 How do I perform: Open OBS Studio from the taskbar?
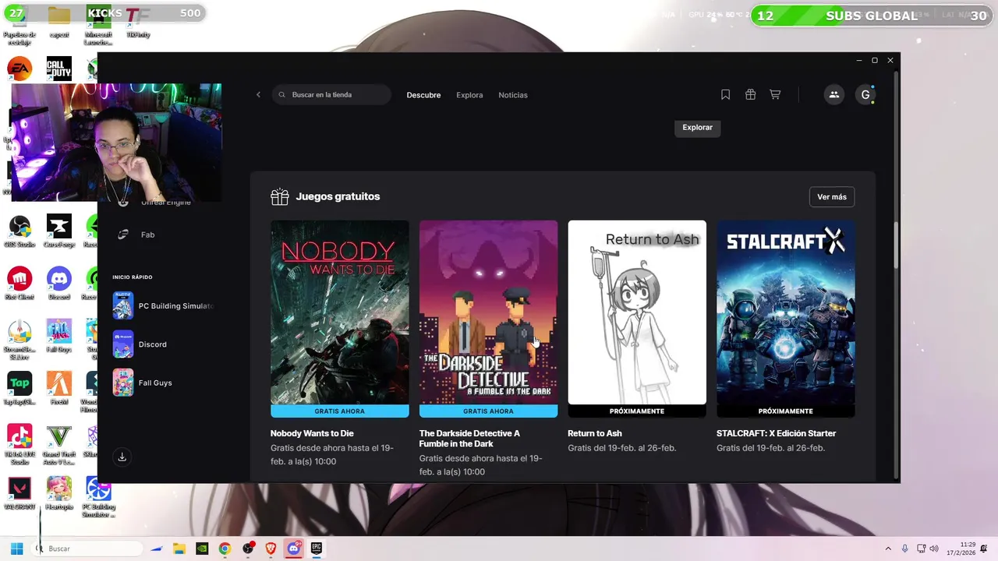tap(248, 549)
